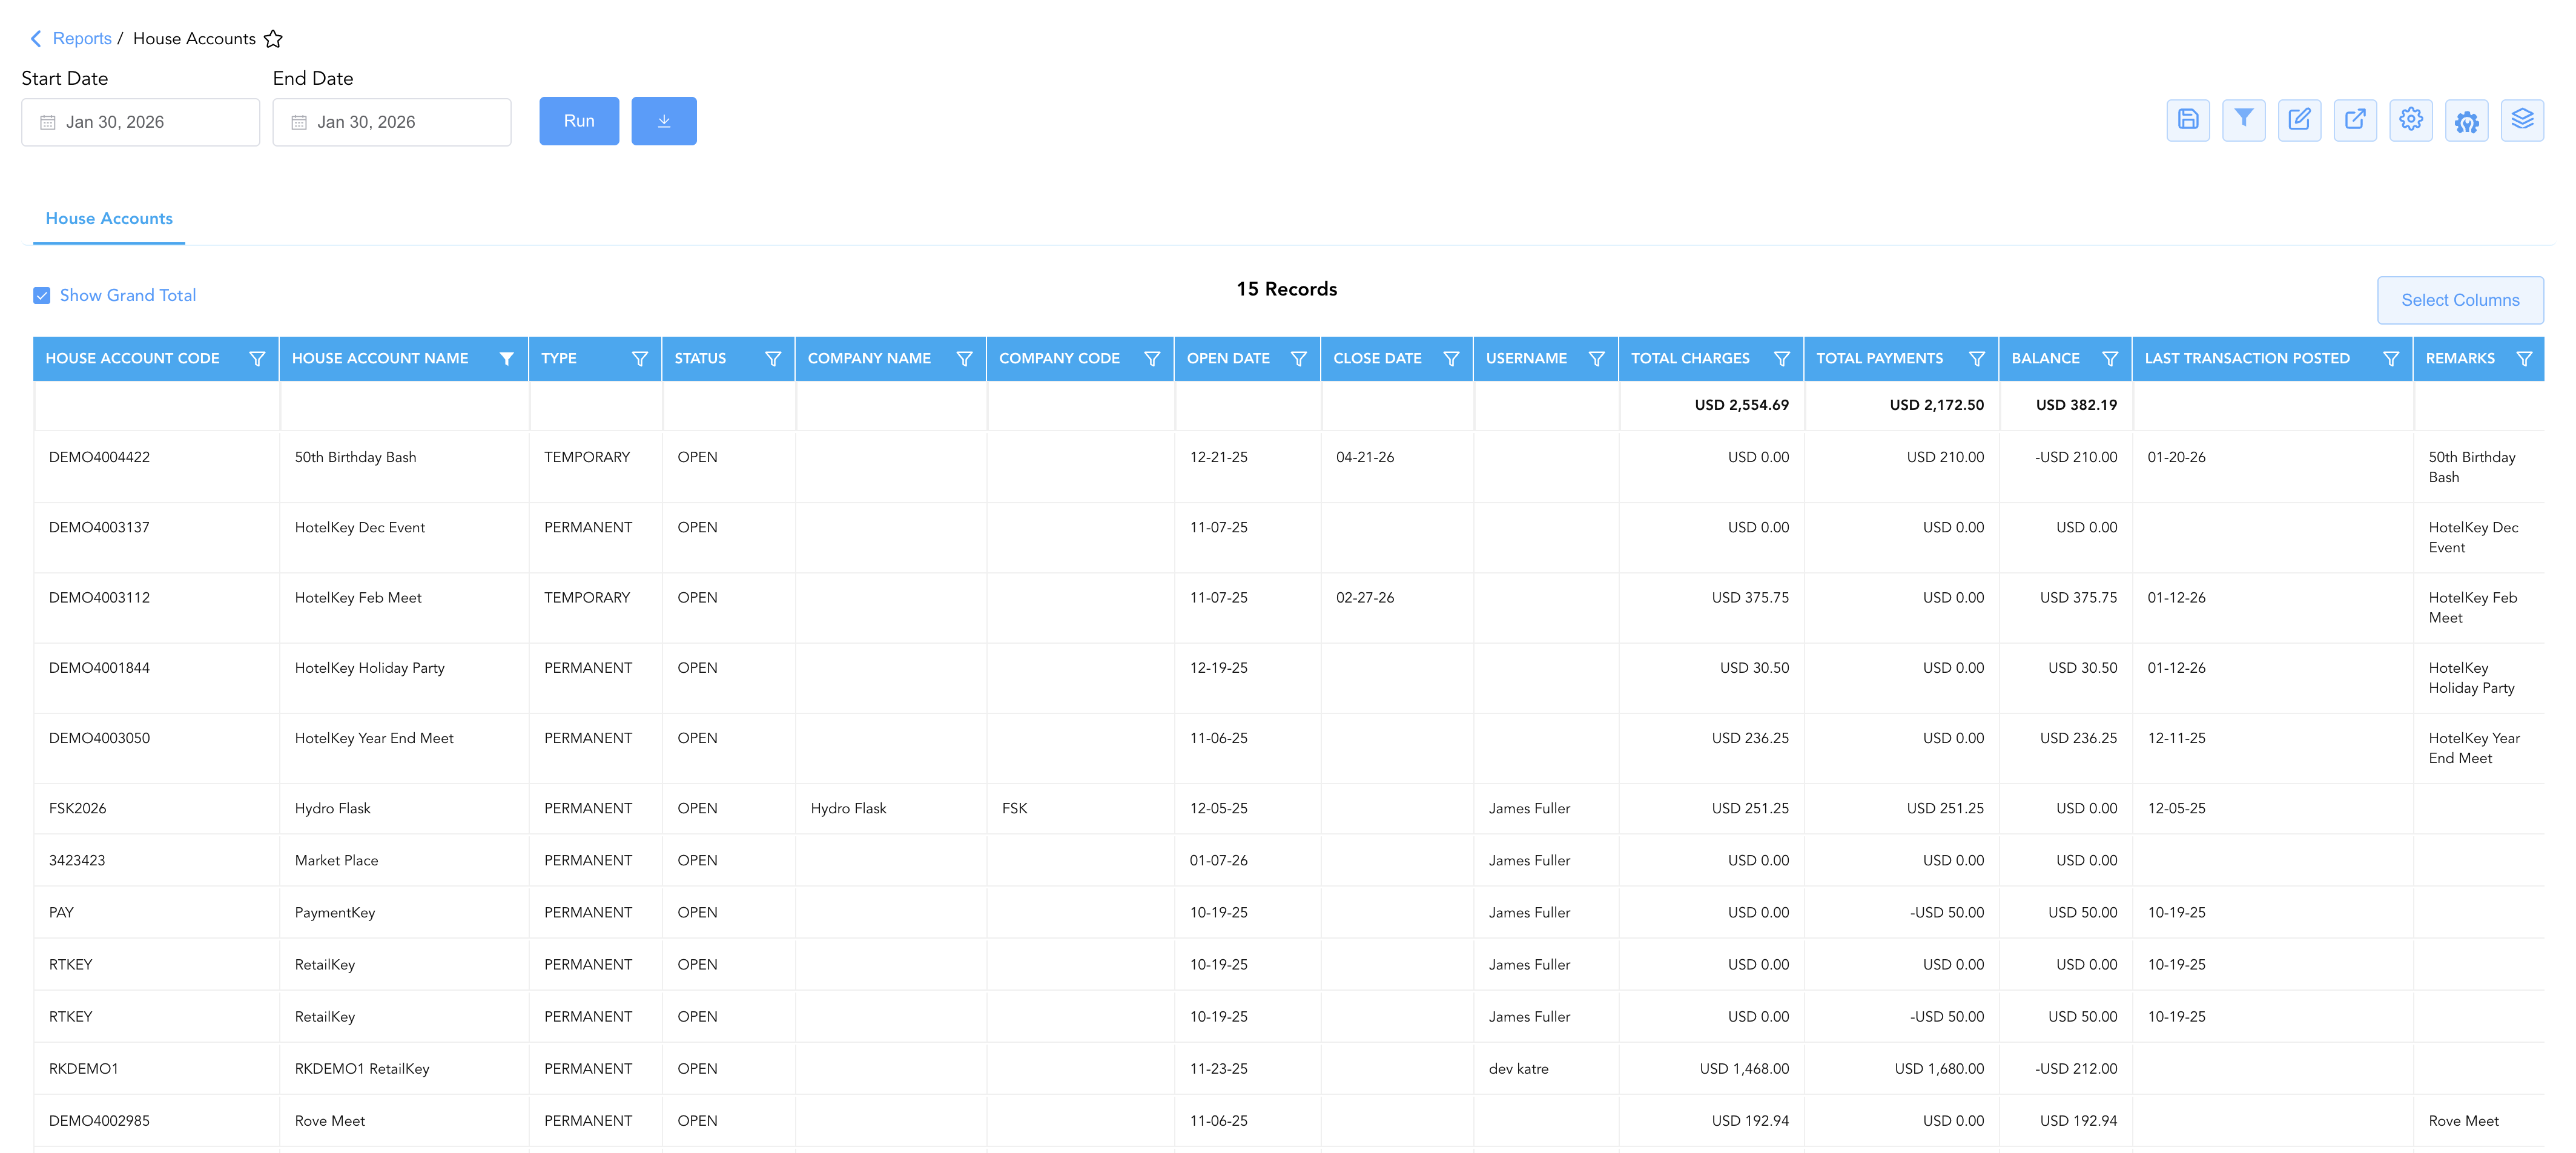
Task: Click the solid gear wrench icon
Action: tap(2466, 120)
